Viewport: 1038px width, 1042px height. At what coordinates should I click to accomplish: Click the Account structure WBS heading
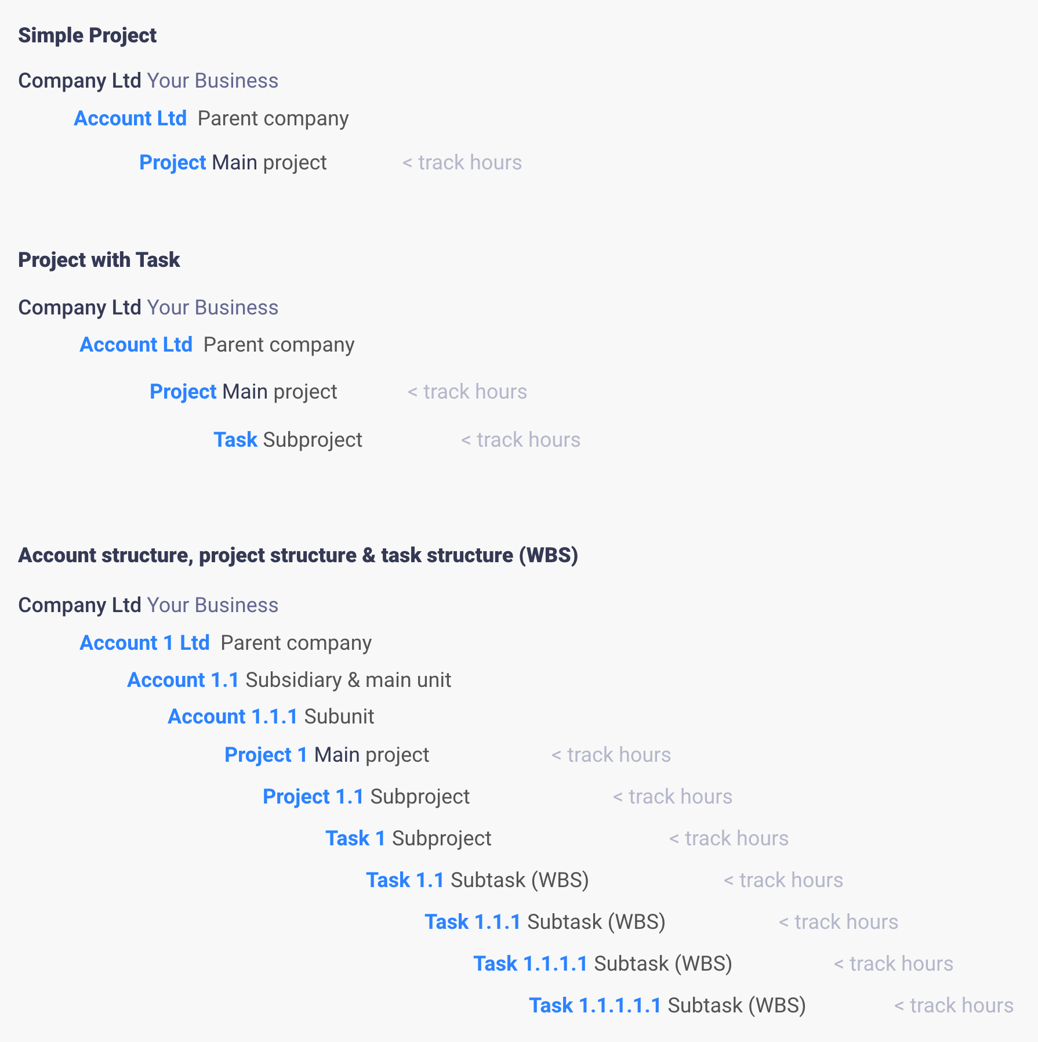pos(298,555)
